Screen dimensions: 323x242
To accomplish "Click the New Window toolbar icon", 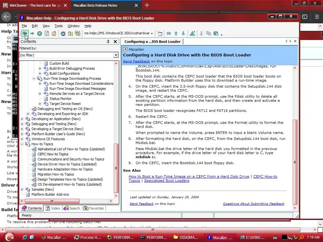I will pos(160,33).
